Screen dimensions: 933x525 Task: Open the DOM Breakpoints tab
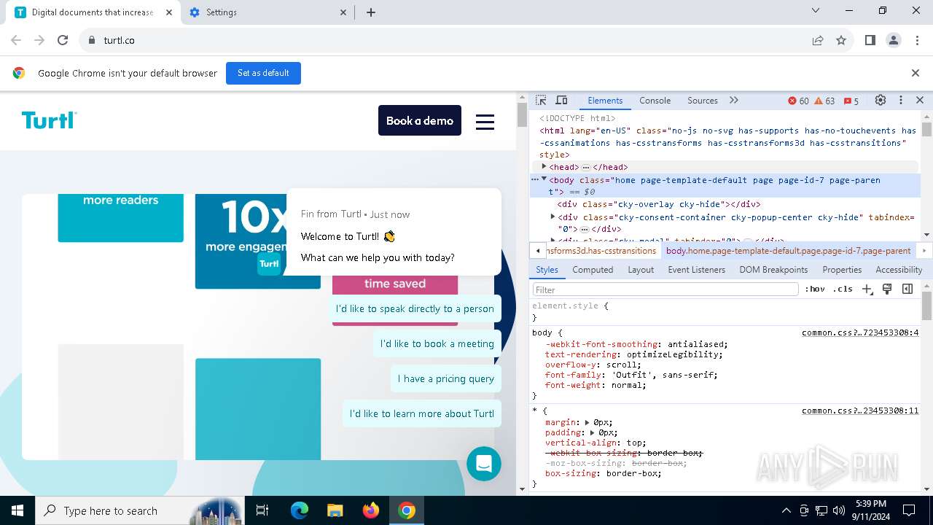tap(773, 270)
